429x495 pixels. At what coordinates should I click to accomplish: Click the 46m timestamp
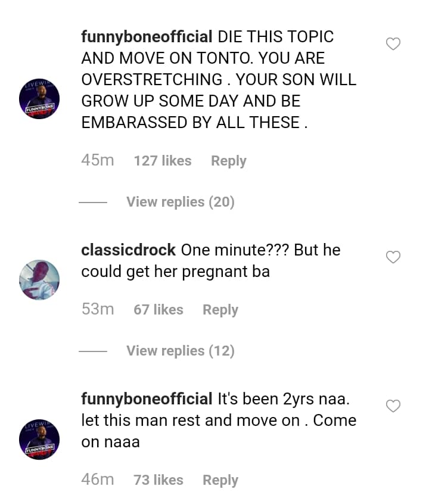(97, 480)
